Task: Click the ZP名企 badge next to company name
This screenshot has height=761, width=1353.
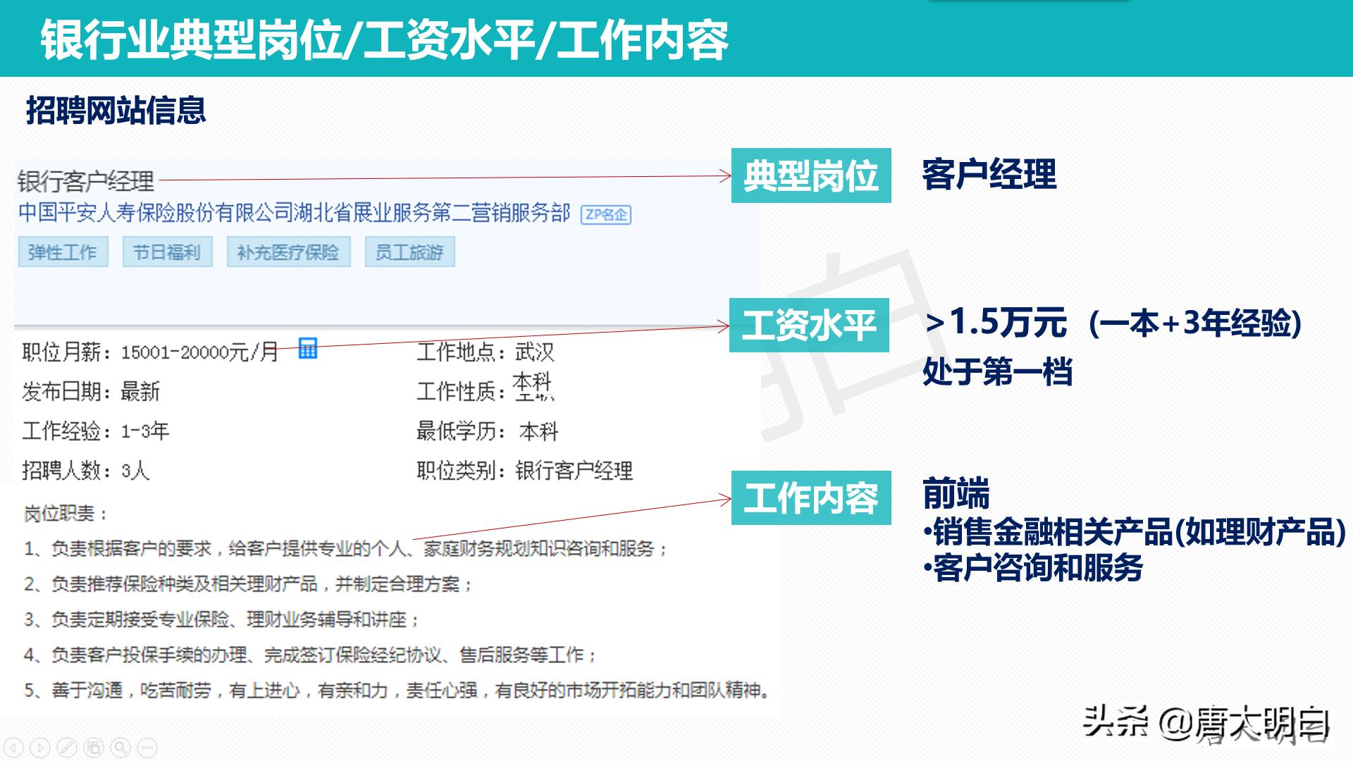Action: (x=607, y=216)
